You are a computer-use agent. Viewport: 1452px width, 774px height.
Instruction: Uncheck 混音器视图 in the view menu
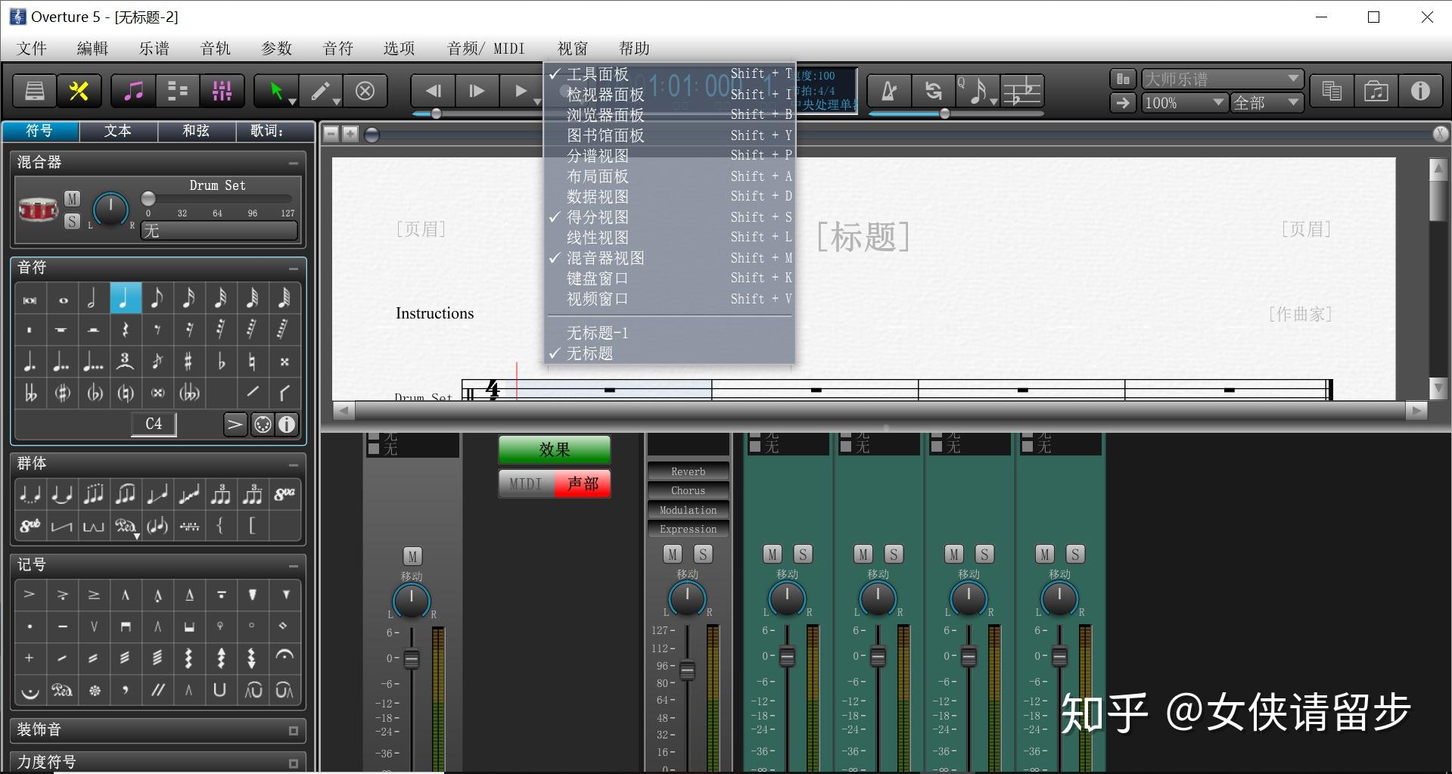click(x=670, y=258)
